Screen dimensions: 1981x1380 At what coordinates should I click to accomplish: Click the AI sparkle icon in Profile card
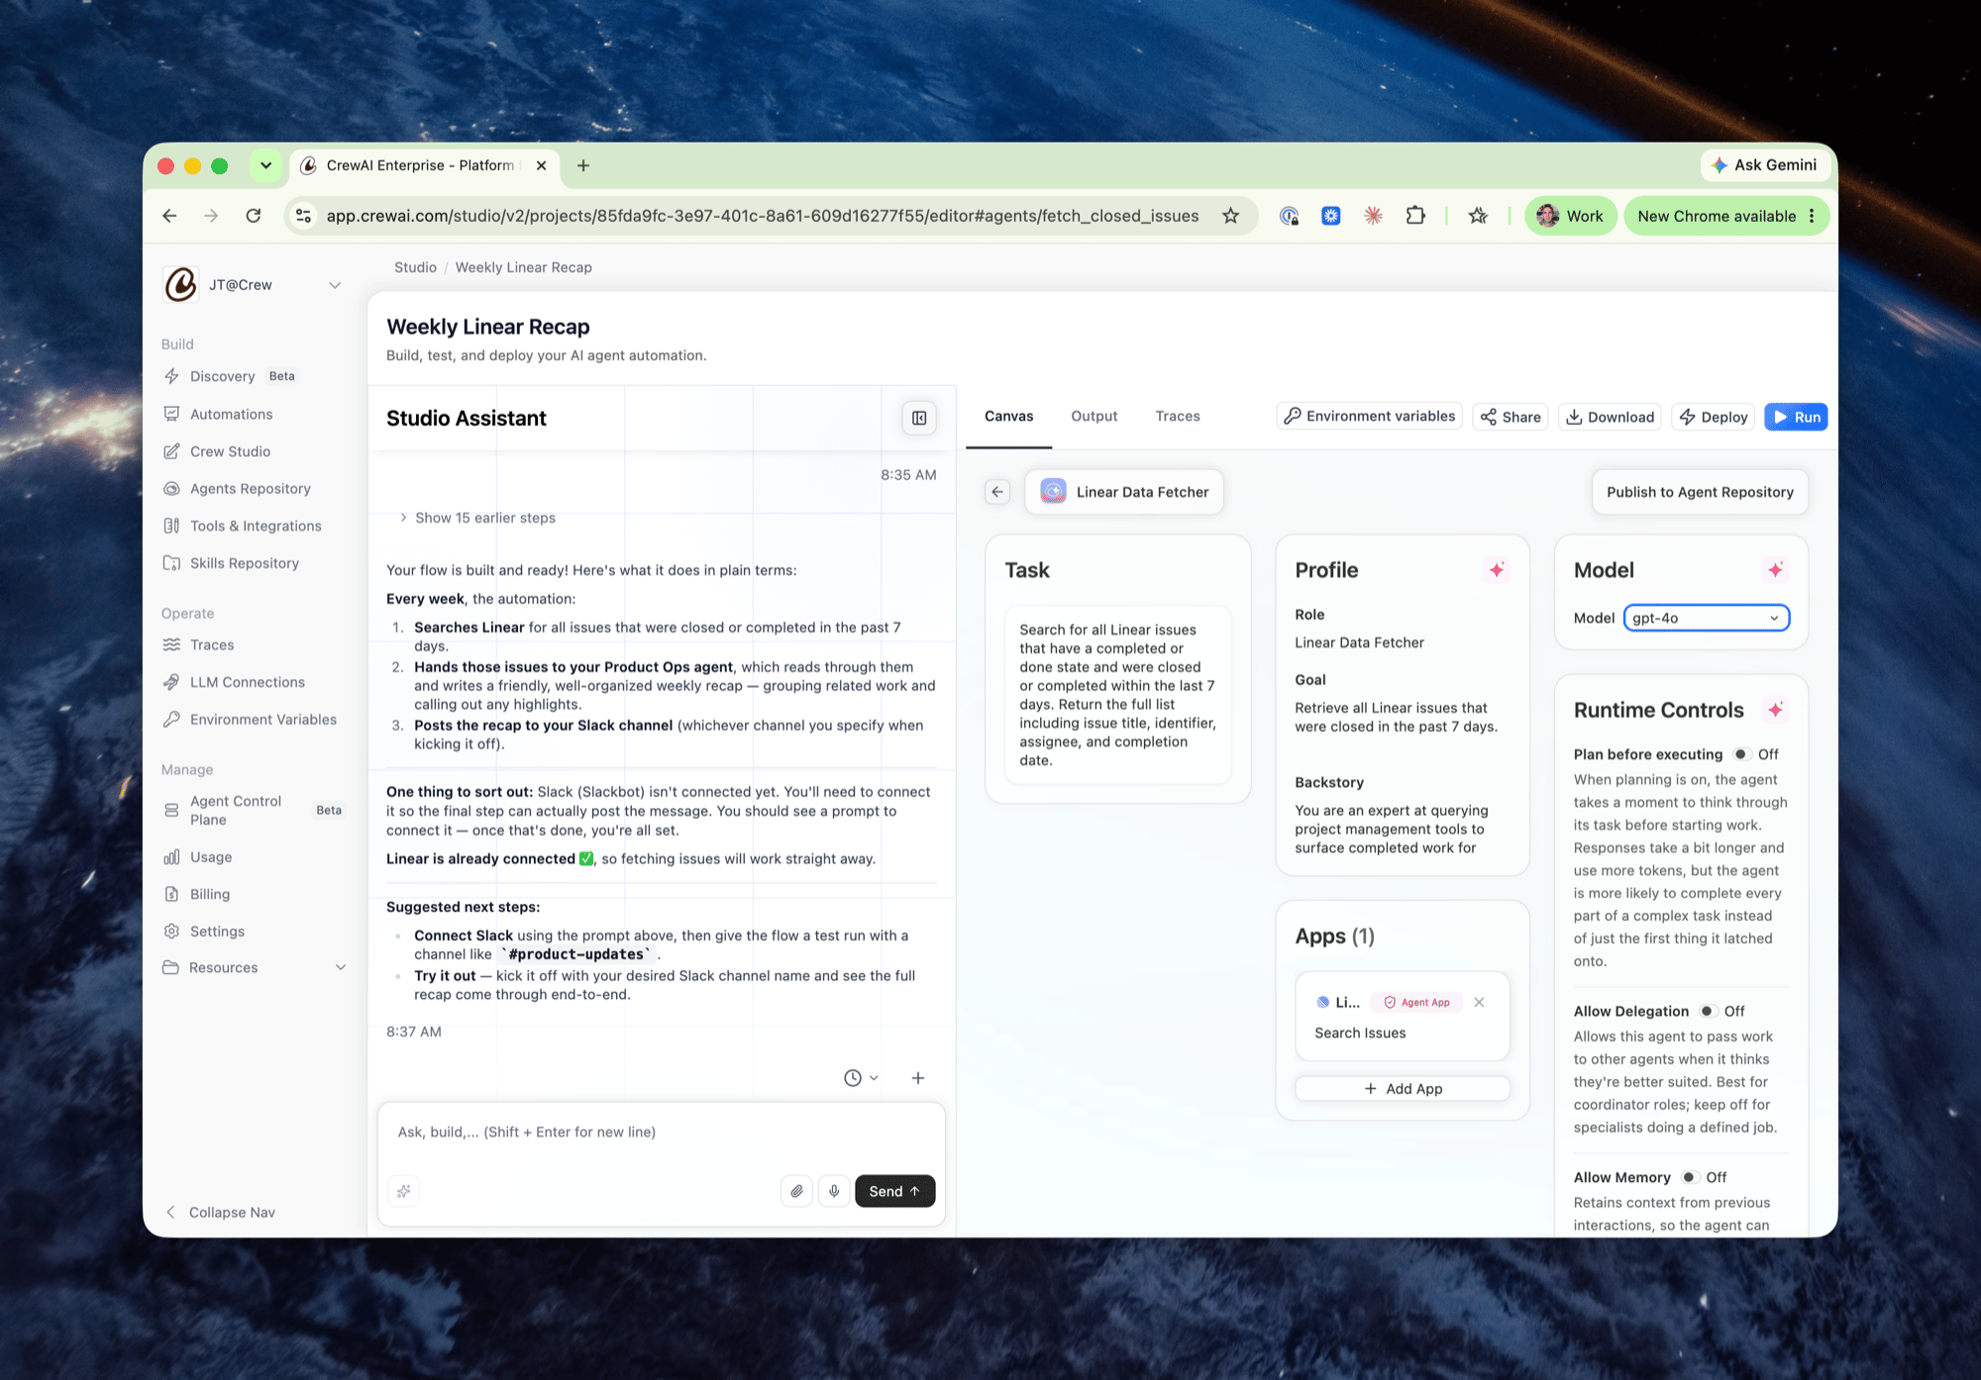tap(1497, 569)
